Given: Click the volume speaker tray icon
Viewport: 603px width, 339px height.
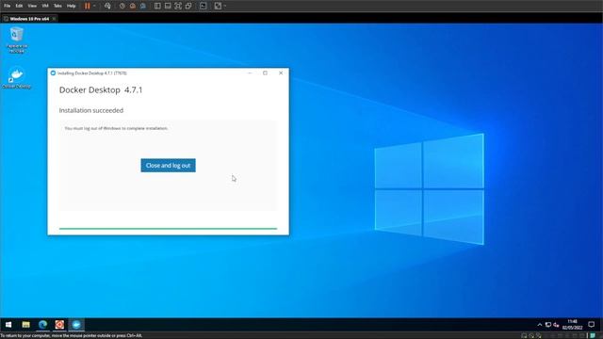Looking at the screenshot, I should (x=556, y=325).
